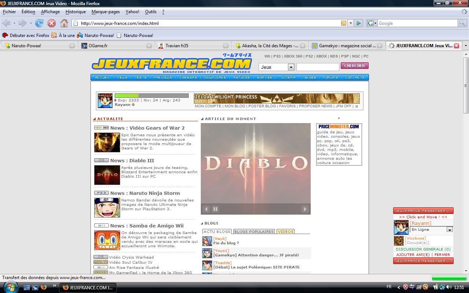Open the TESTS navigation item
Image resolution: width=469 pixels, height=293 pixels.
pyautogui.click(x=140, y=77)
